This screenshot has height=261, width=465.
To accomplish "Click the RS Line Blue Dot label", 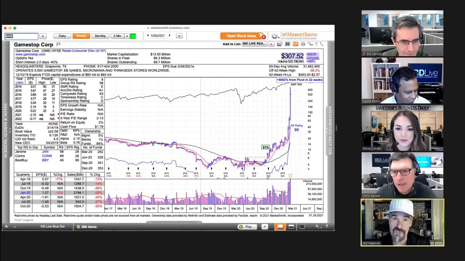I will tap(53, 227).
